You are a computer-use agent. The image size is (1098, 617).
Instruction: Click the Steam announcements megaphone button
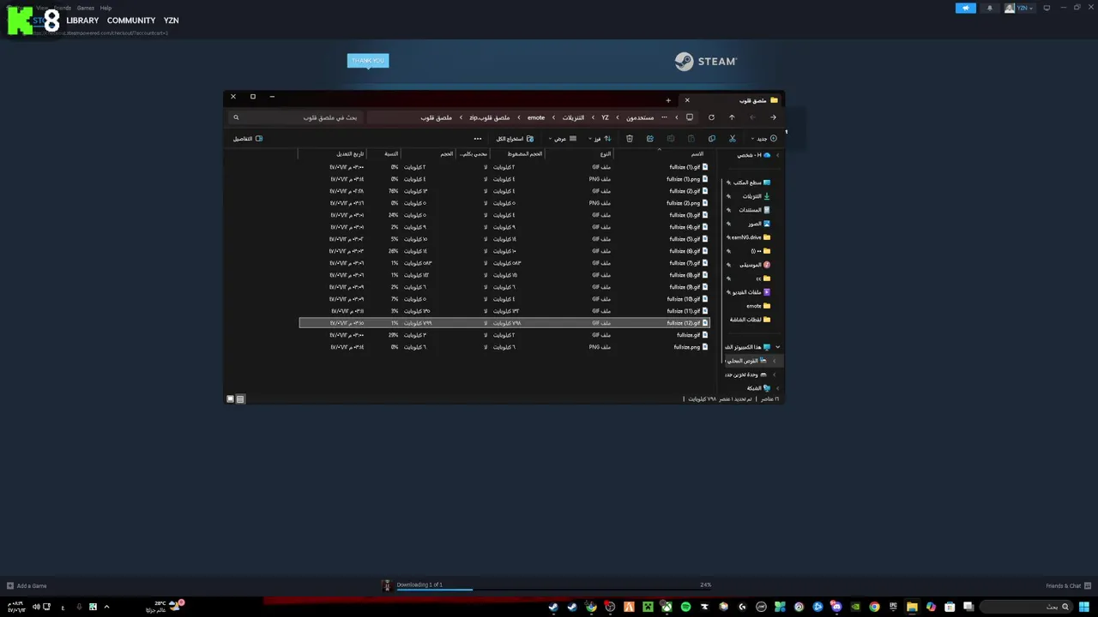pos(966,8)
